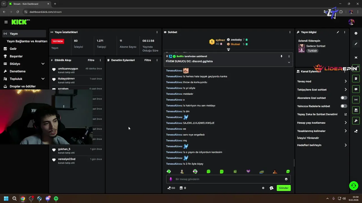Click the chat message input field

228,179
